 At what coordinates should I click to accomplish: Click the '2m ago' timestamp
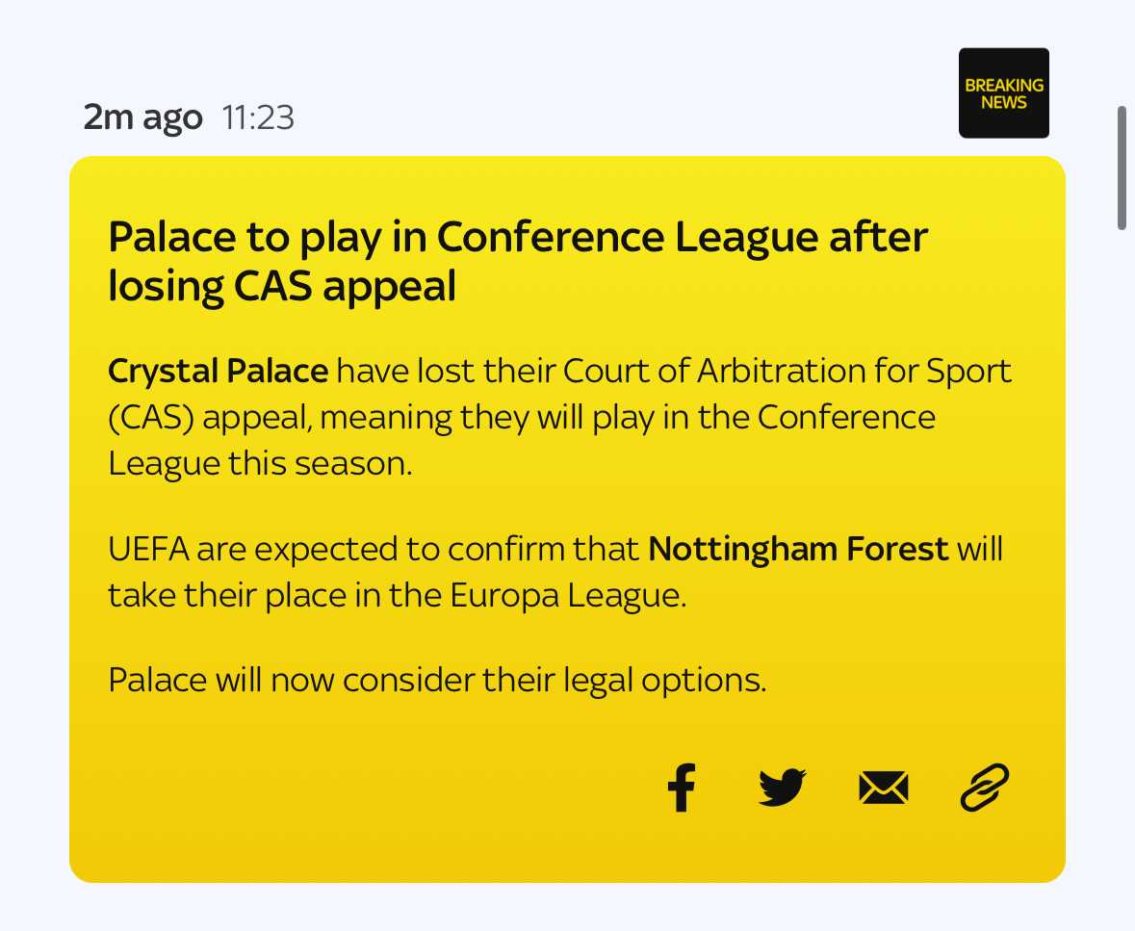tap(142, 118)
